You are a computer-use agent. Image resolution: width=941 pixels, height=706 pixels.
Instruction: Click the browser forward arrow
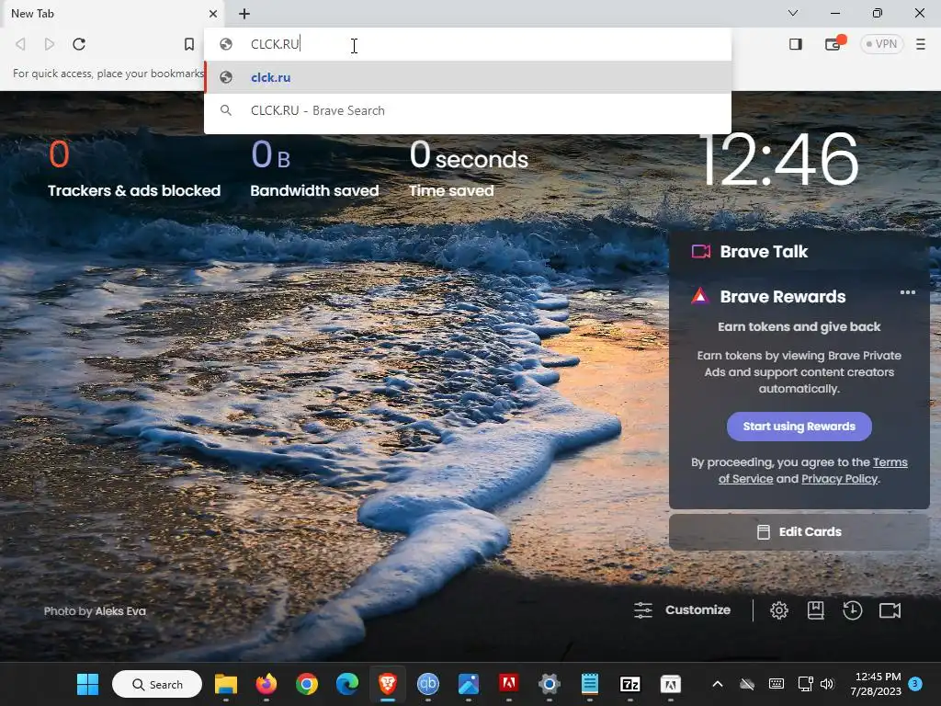coord(50,44)
